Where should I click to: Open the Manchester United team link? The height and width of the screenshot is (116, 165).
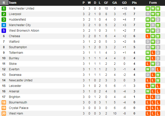pos(21,9)
